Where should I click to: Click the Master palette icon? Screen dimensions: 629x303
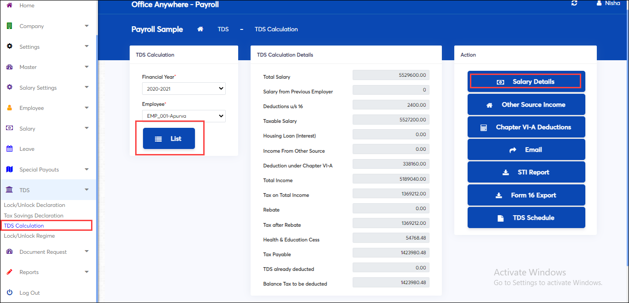click(10, 67)
